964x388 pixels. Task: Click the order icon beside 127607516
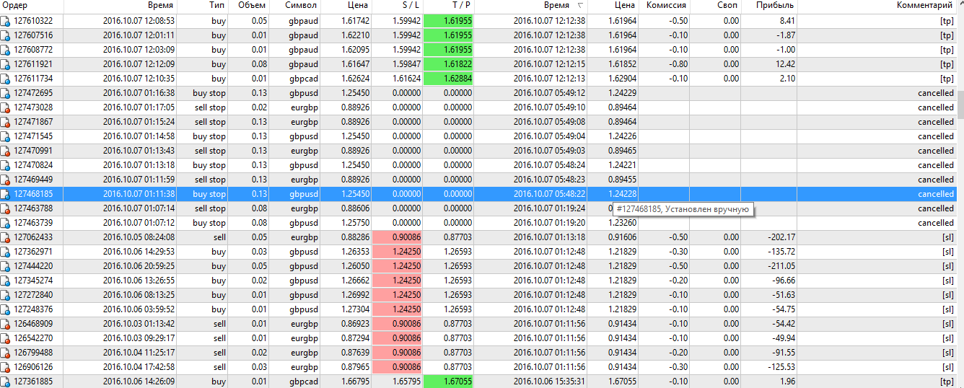[6, 35]
